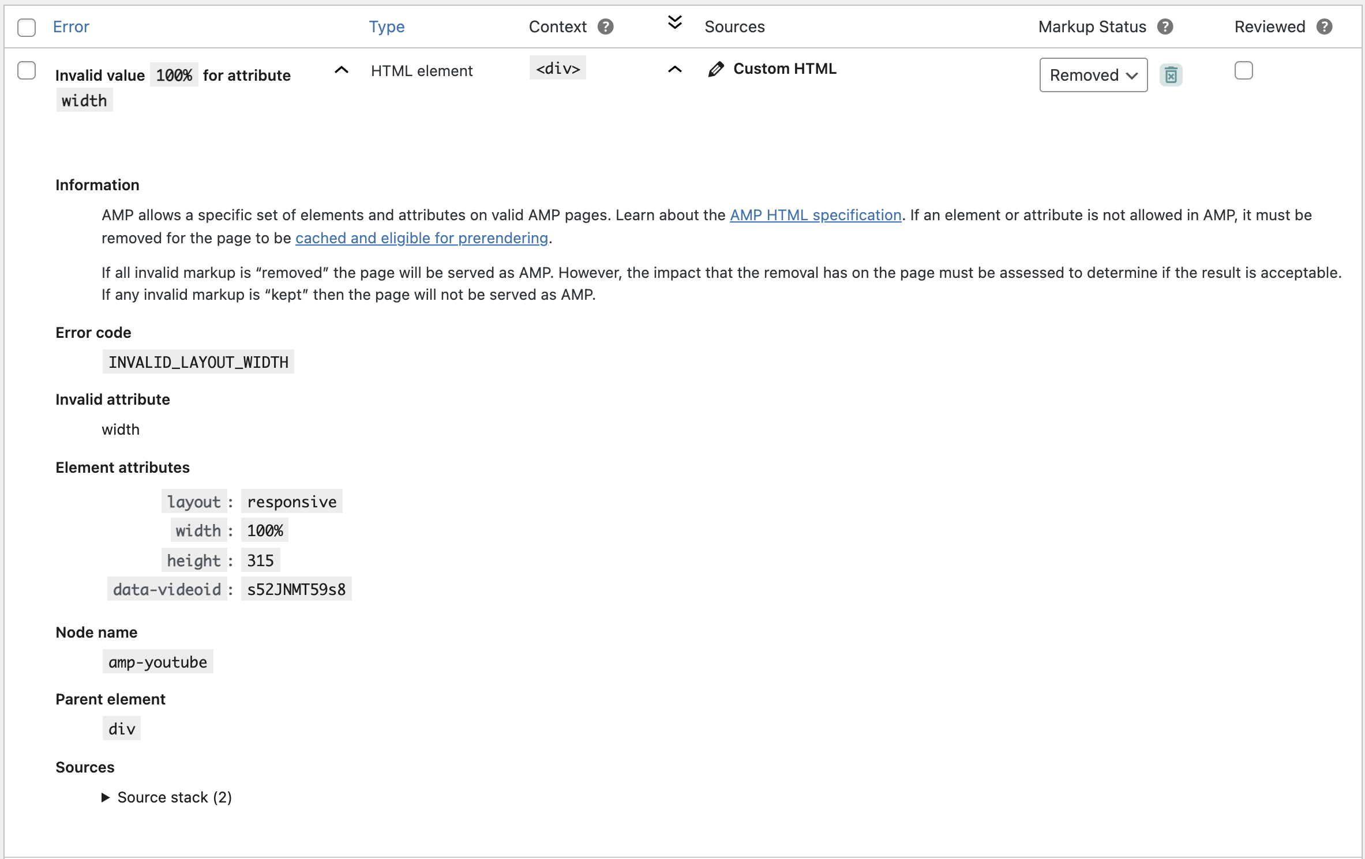The image size is (1365, 859).
Task: Check the Invalid value error row checkbox
Action: [x=27, y=70]
